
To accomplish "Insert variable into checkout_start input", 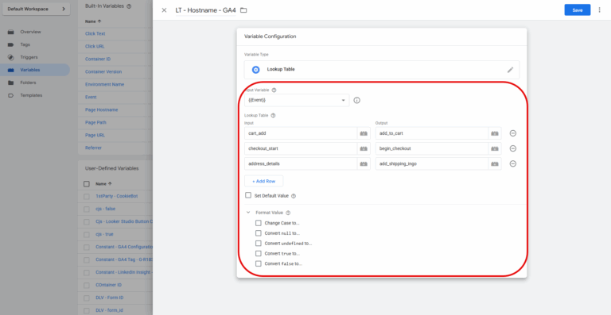I will [364, 148].
